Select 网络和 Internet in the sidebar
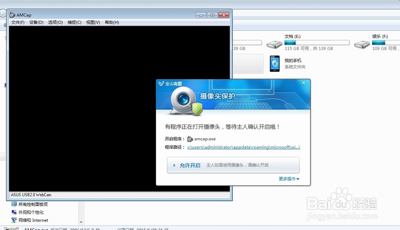This screenshot has height=230, width=400. pyautogui.click(x=33, y=220)
